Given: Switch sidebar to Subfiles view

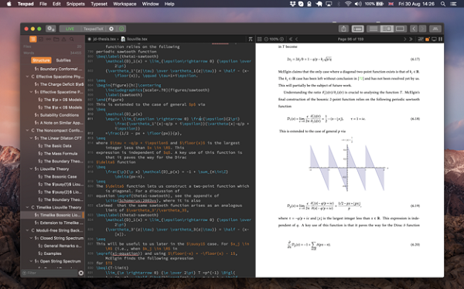Looking at the screenshot, I should [63, 60].
